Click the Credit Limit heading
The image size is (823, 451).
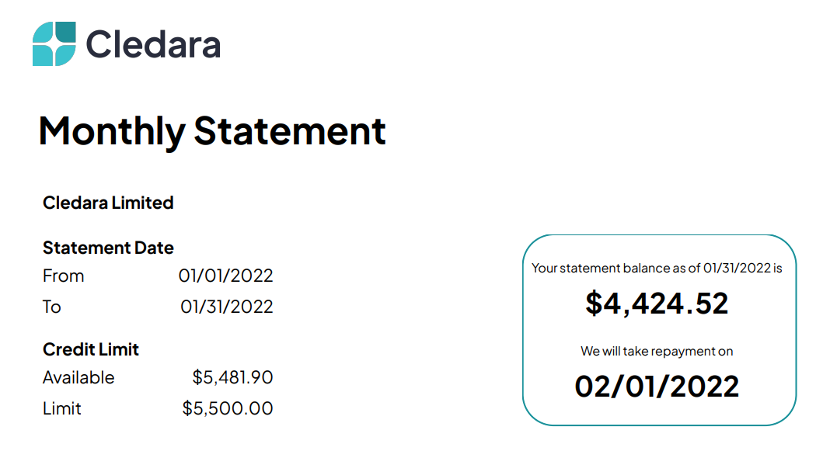pos(91,349)
